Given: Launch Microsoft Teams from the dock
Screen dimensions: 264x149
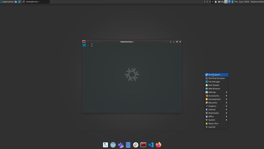Looking at the screenshot, I should click(x=121, y=145).
